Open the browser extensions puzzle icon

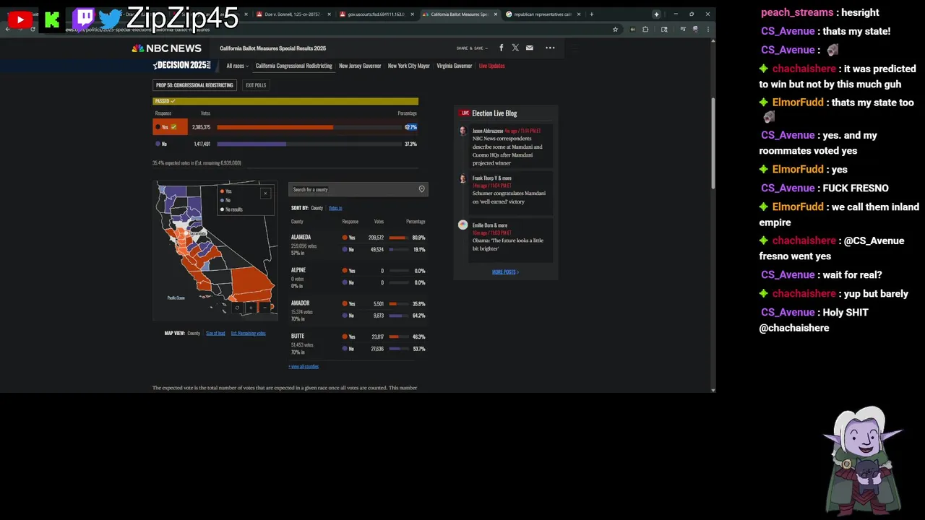pyautogui.click(x=645, y=30)
